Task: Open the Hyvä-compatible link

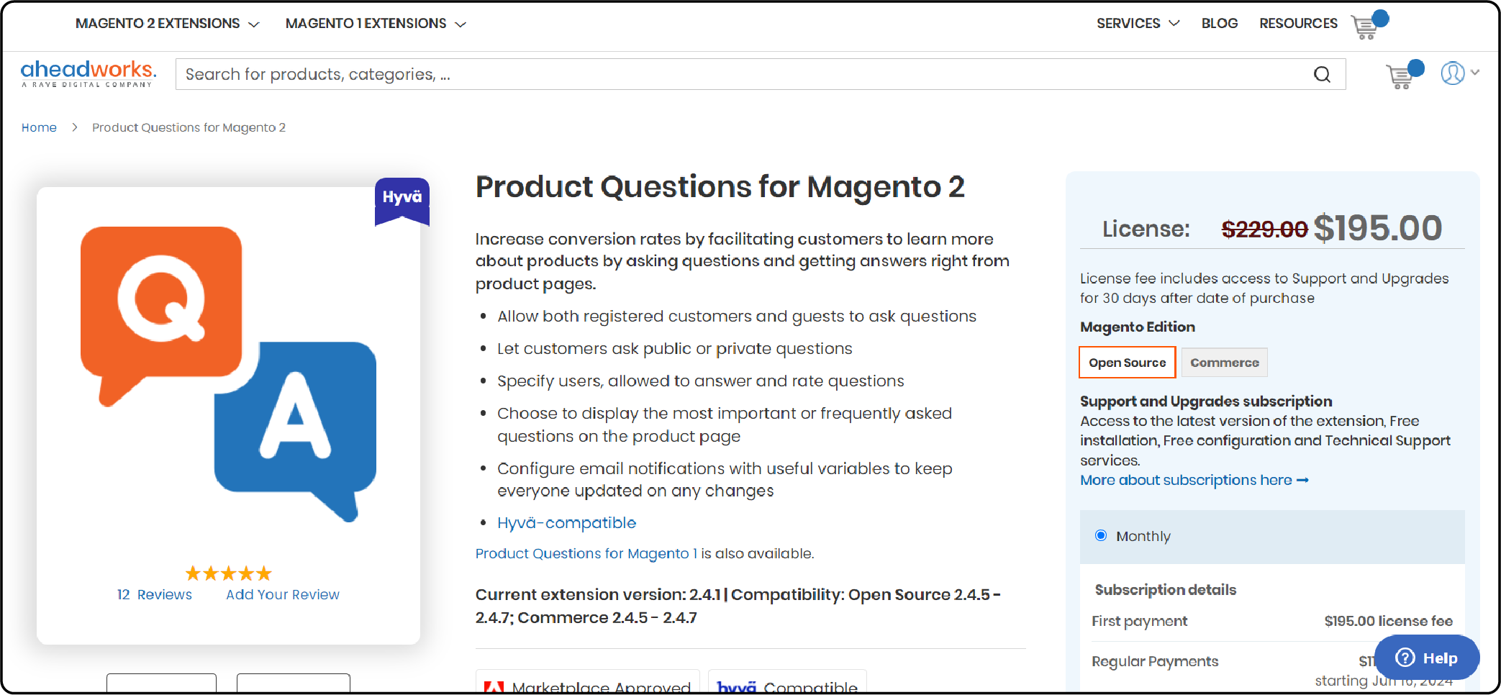Action: click(566, 523)
